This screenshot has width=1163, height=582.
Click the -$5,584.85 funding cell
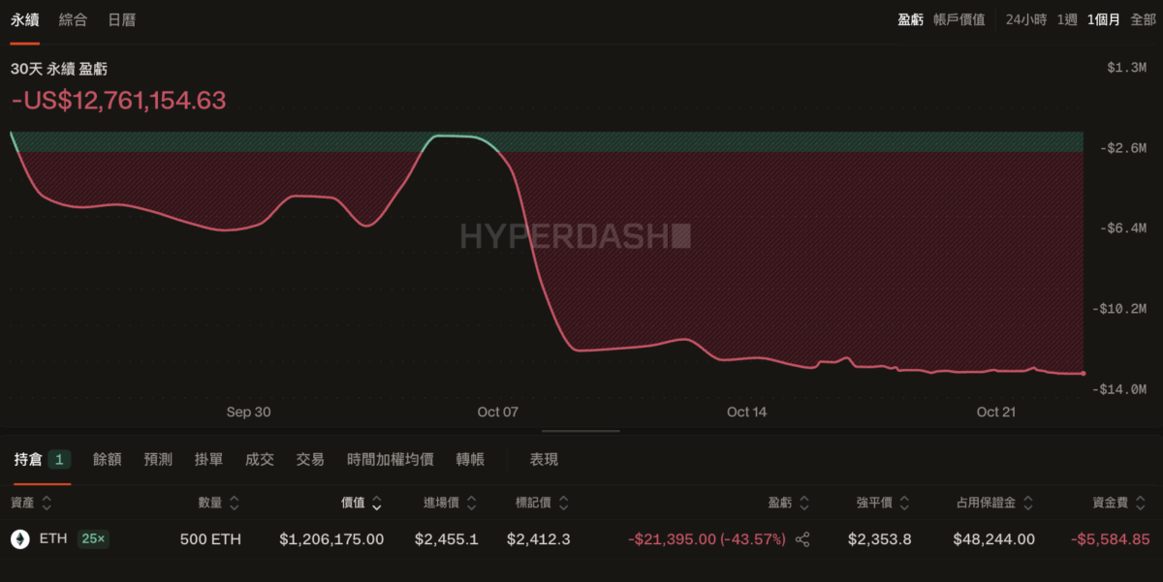pyautogui.click(x=1110, y=539)
